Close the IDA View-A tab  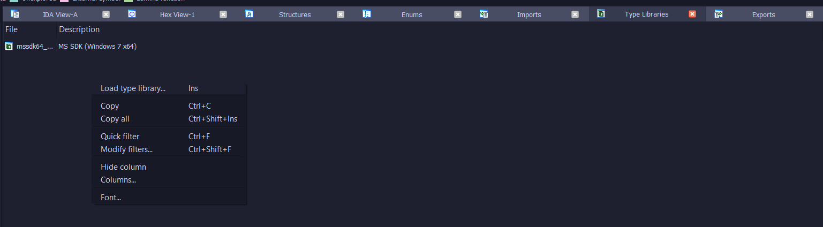pos(106,14)
